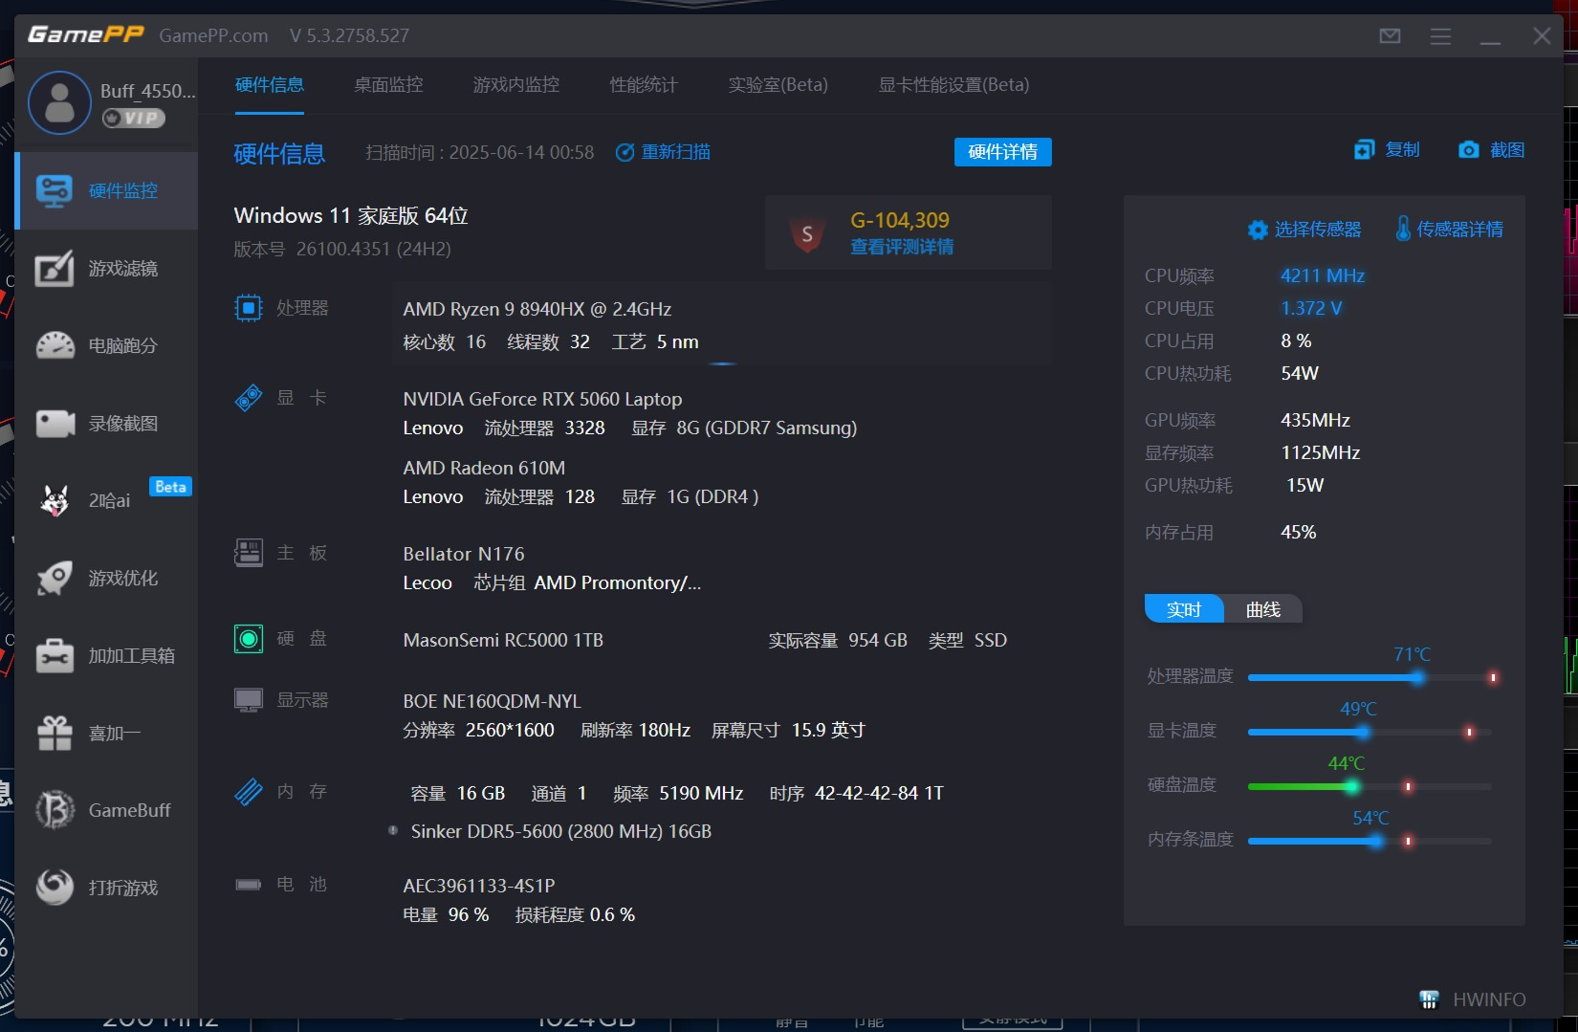Click the MasonSemi RC5000 1TB disk entry
The width and height of the screenshot is (1578, 1032).
[503, 640]
